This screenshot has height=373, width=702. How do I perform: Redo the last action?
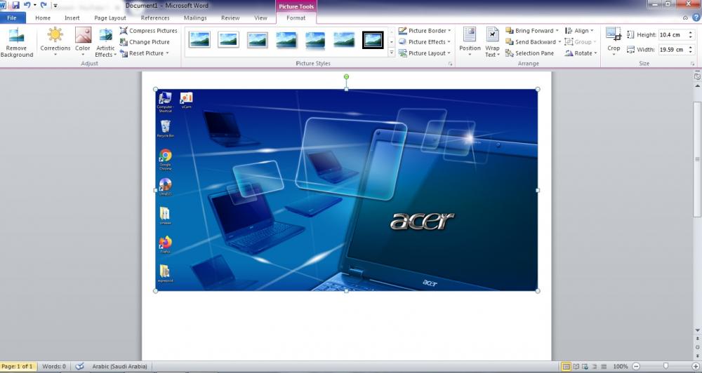pyautogui.click(x=44, y=6)
